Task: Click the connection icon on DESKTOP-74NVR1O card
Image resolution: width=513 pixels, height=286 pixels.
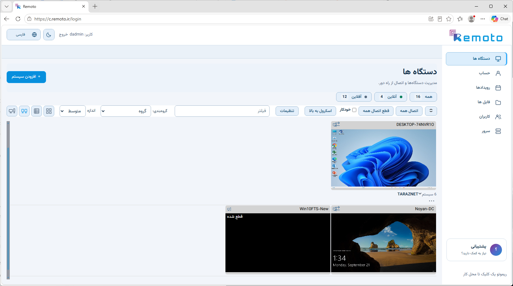Action: pos(336,125)
